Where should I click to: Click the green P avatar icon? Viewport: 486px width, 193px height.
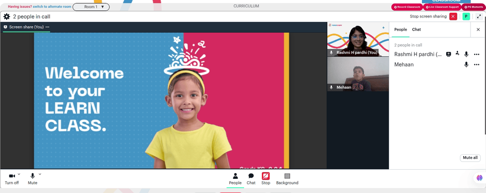pos(466,16)
